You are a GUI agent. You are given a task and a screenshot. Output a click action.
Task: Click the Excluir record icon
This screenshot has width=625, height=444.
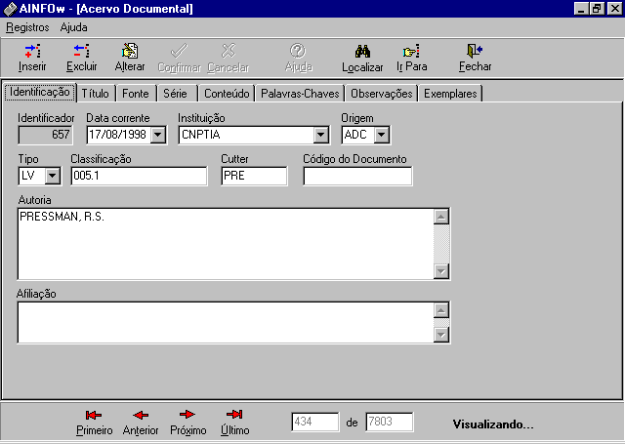pyautogui.click(x=81, y=51)
